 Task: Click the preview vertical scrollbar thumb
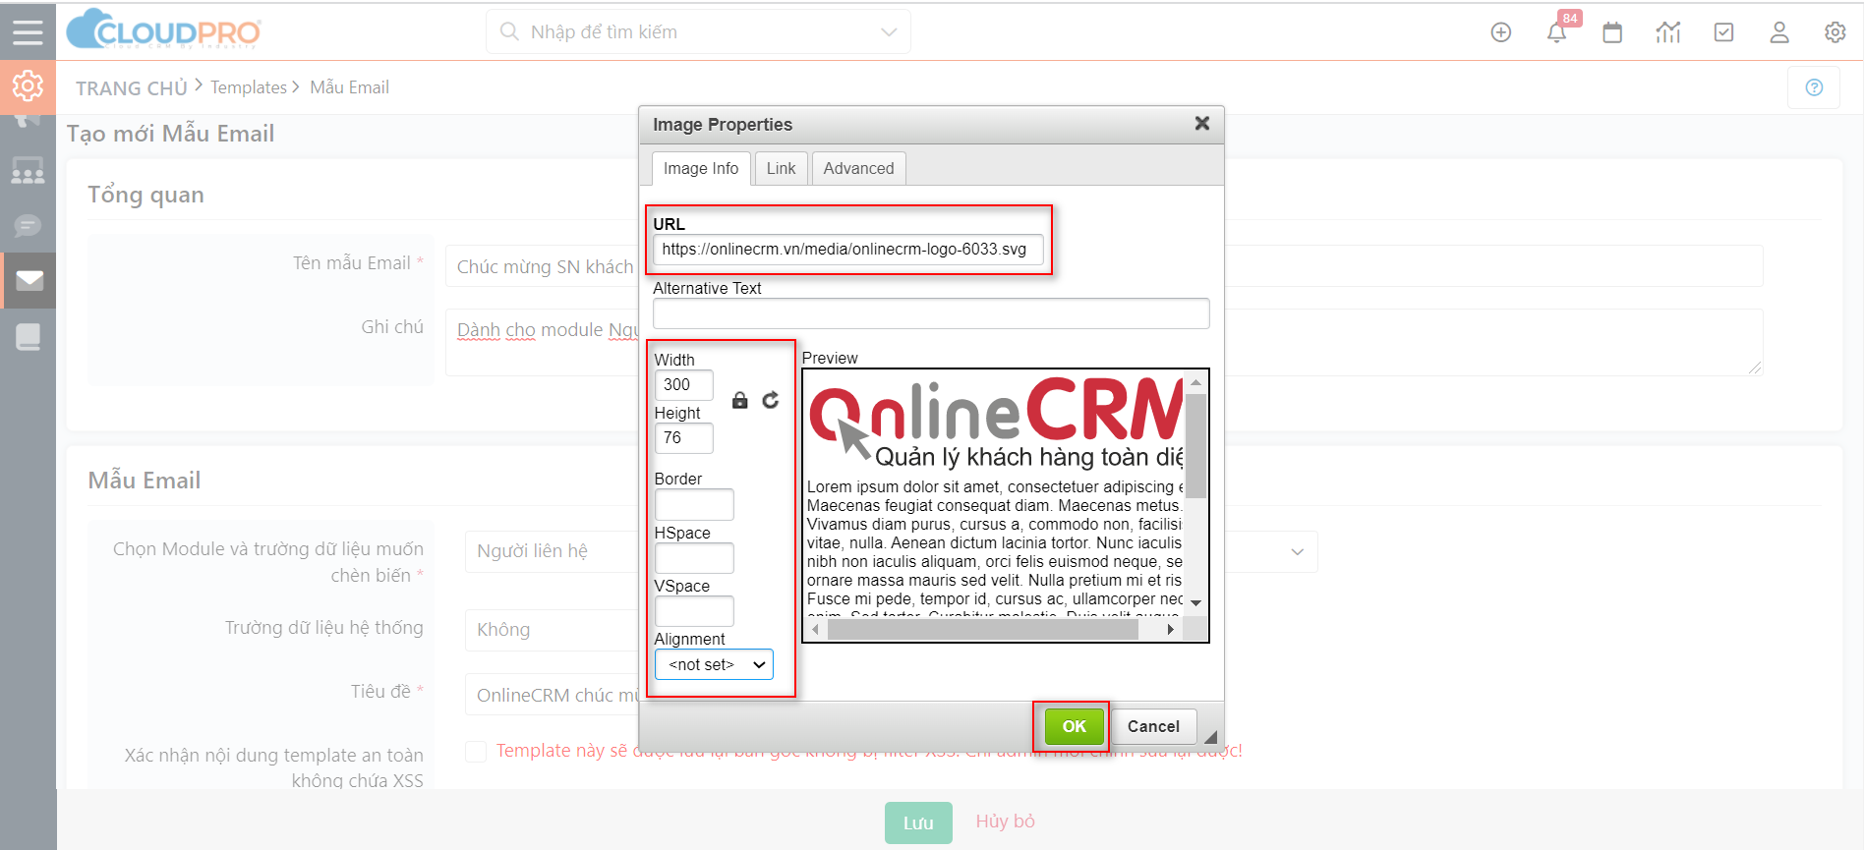[1195, 444]
